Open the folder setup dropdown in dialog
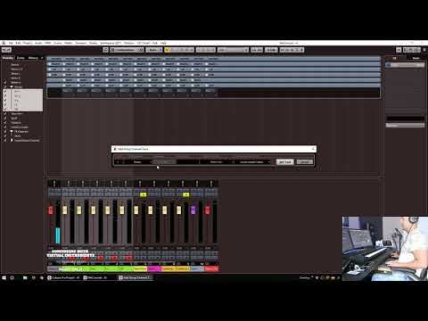Viewport: 428px width, 321px height. point(254,162)
